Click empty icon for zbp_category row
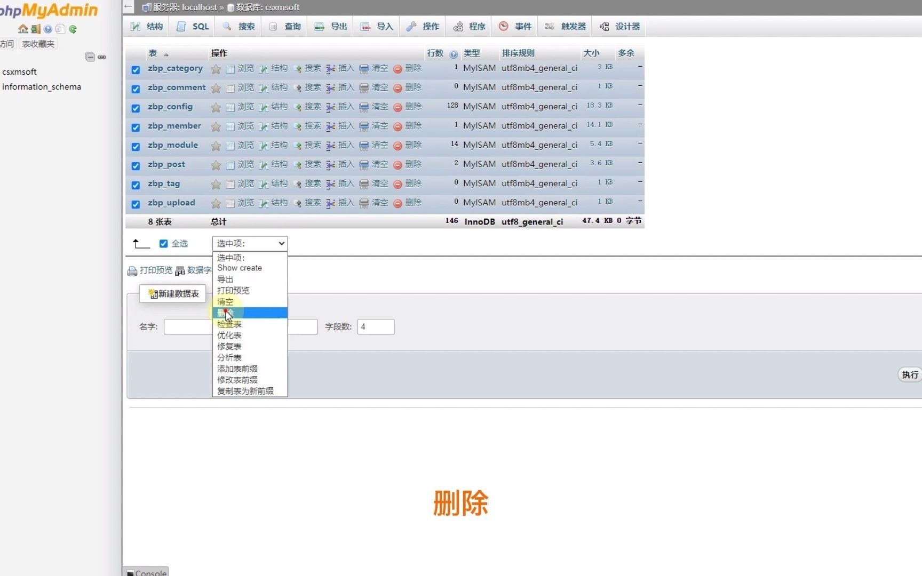This screenshot has width=922, height=576. (364, 69)
